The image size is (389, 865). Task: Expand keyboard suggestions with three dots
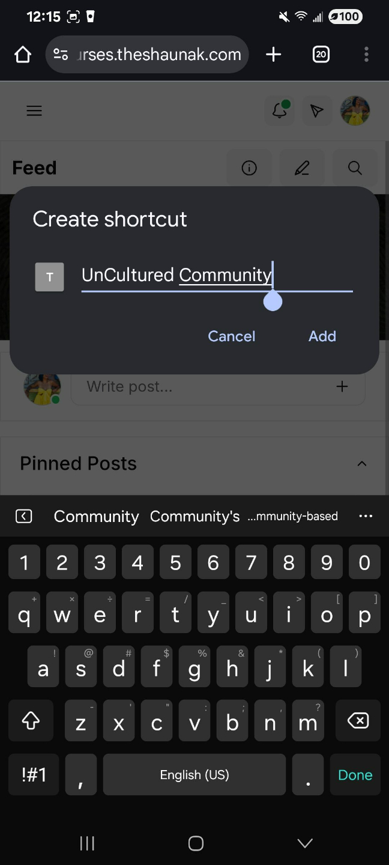coord(366,516)
